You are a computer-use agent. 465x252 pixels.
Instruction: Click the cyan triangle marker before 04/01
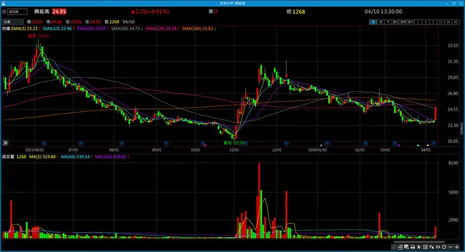pyautogui.click(x=418, y=145)
